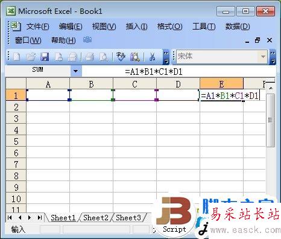Minimize the workbook window inside Excel
This screenshot has width=281, height=239.
coord(247,42)
